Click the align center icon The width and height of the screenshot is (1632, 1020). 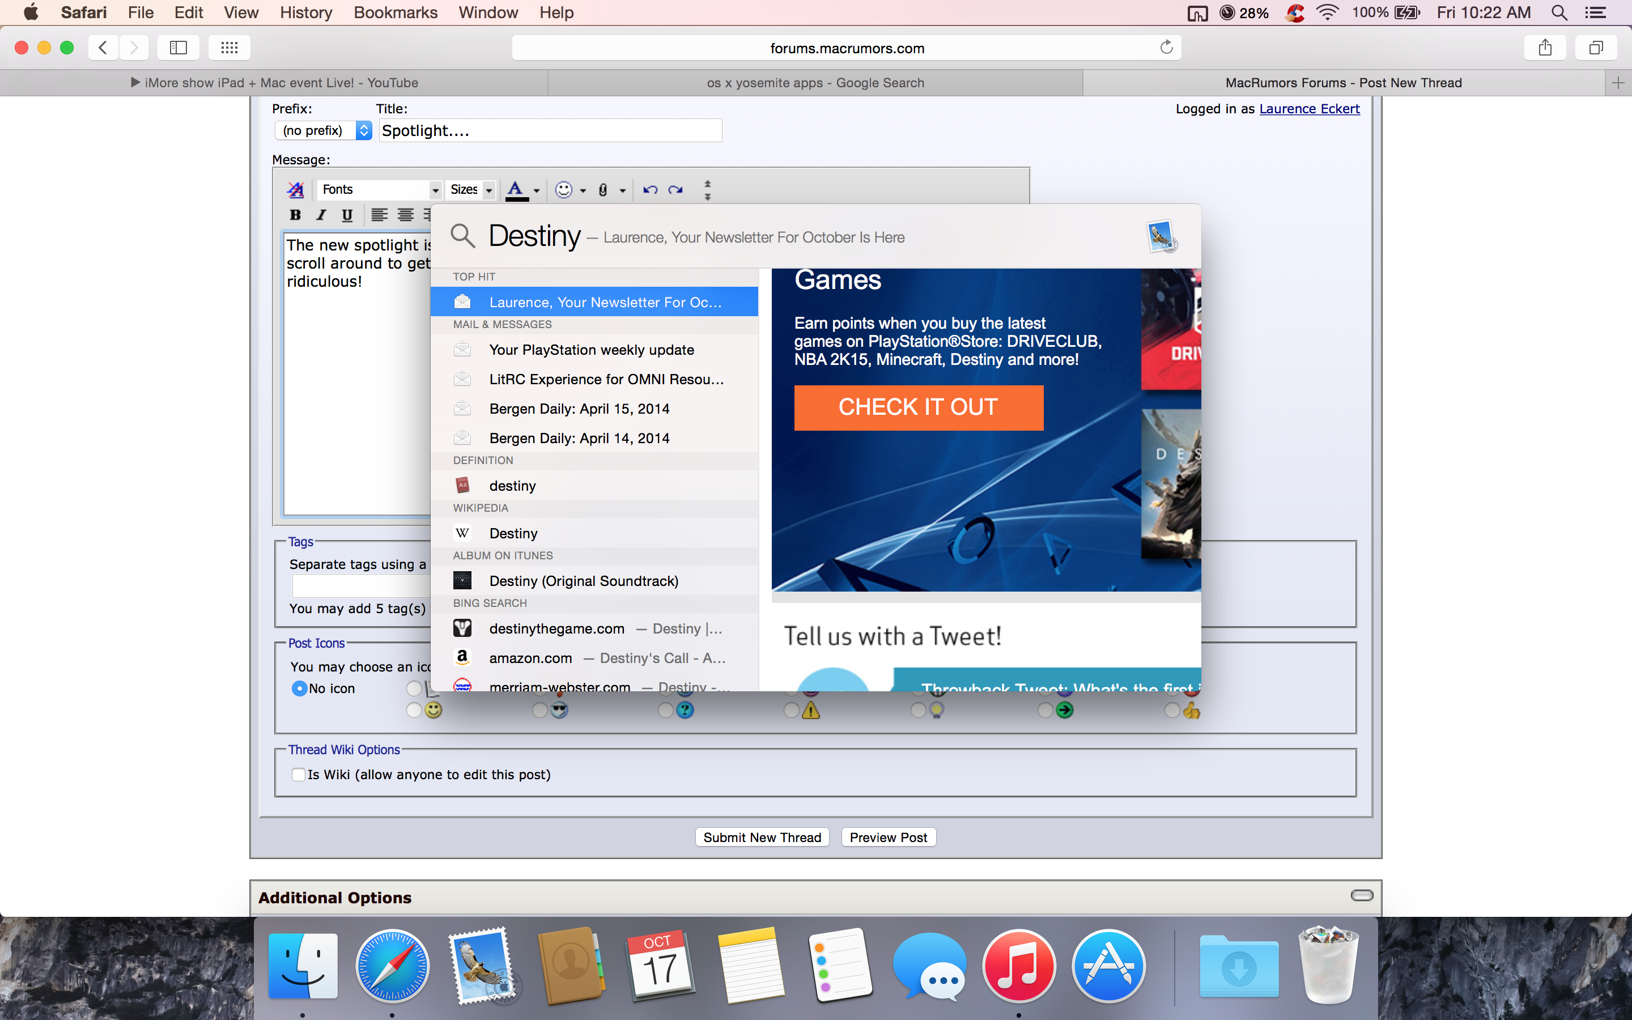tap(405, 215)
